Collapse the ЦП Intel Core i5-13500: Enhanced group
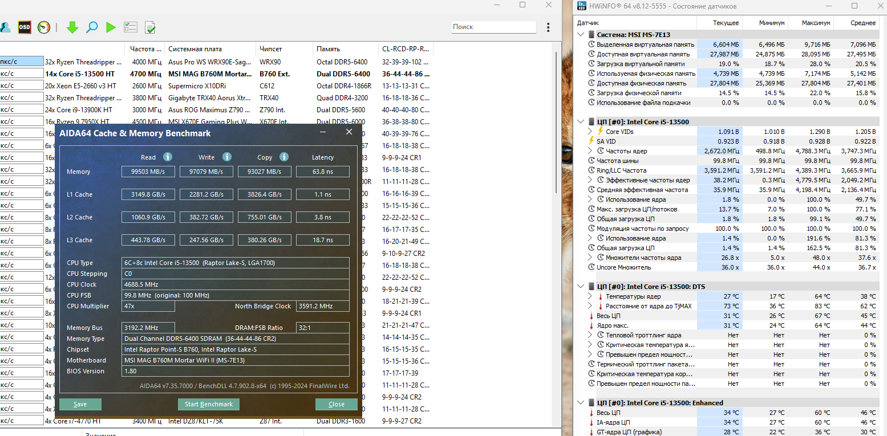The height and width of the screenshot is (436, 887). point(581,403)
